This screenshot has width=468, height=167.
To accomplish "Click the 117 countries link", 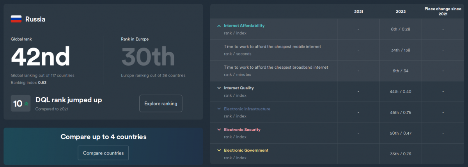I will [54, 75].
